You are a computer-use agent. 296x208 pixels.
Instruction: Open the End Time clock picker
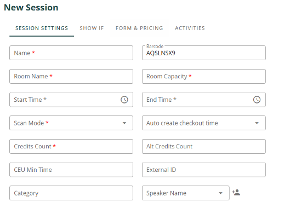[x=257, y=100]
